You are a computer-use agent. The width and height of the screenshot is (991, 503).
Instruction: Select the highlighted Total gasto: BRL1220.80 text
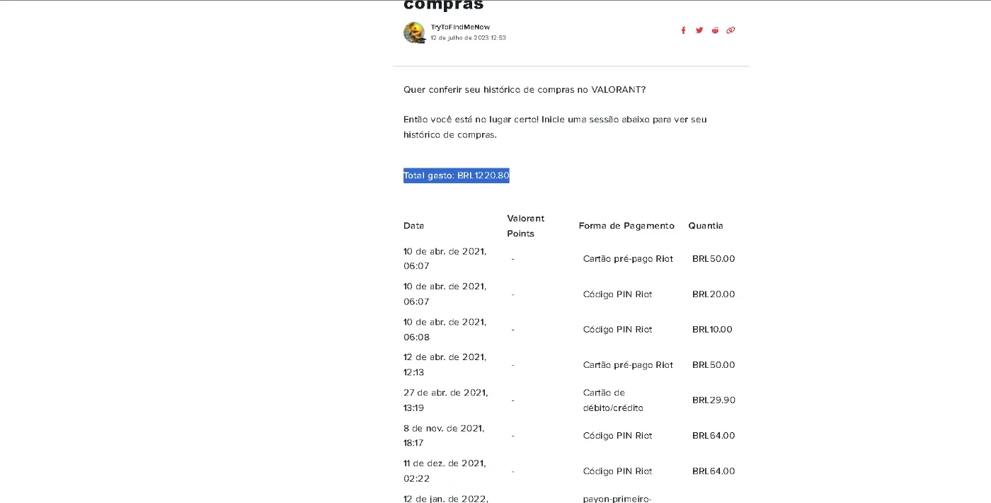point(457,175)
